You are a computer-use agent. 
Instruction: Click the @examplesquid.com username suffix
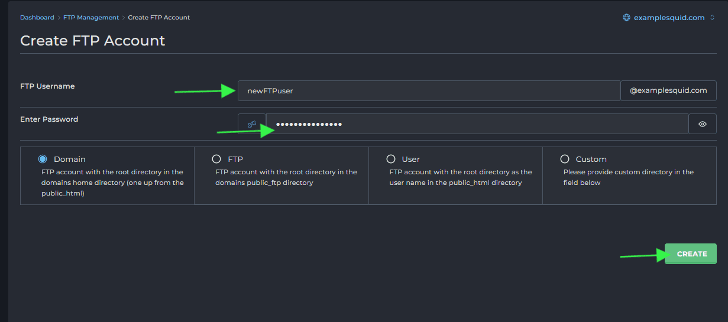668,91
